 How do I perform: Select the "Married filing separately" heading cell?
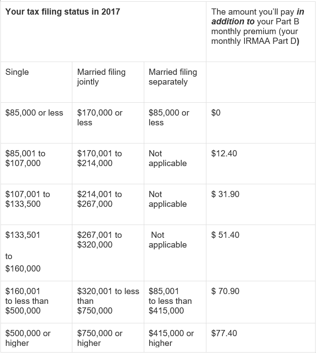pos(173,77)
